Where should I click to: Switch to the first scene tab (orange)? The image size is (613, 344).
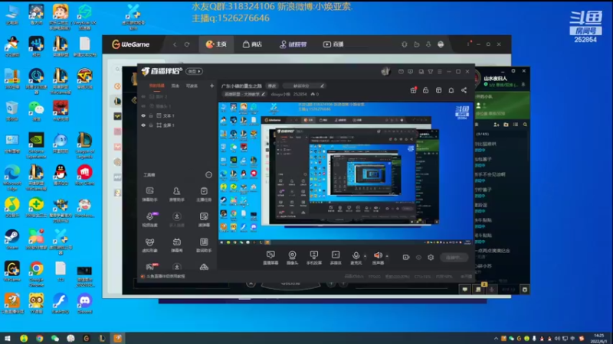(157, 86)
